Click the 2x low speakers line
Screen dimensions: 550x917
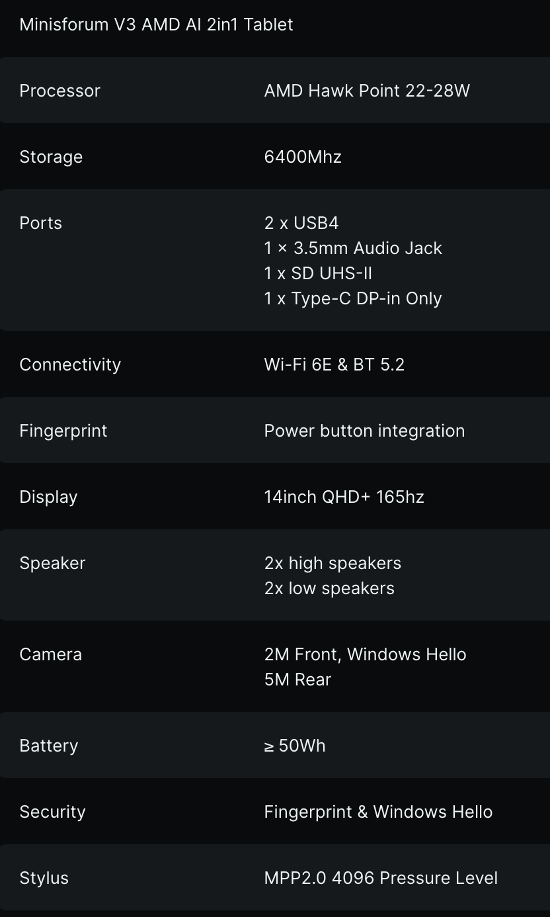(x=329, y=588)
